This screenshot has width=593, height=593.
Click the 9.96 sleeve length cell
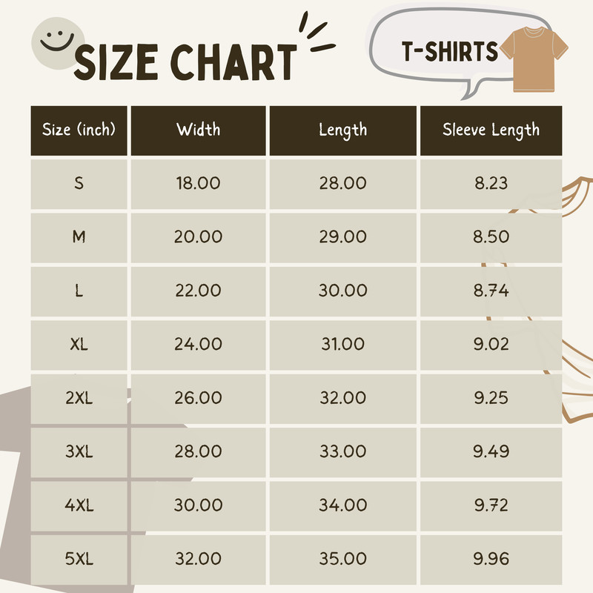pyautogui.click(x=491, y=558)
